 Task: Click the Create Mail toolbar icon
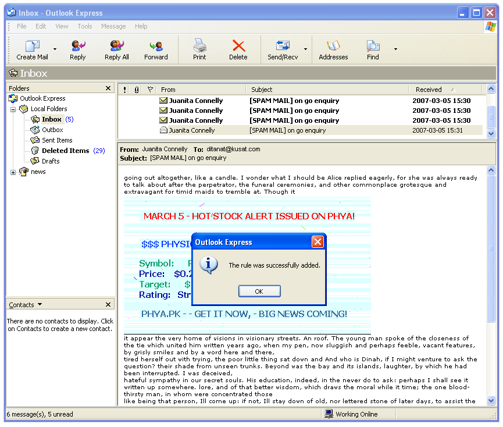point(32,46)
